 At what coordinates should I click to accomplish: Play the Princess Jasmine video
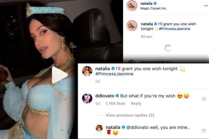click(60, 75)
